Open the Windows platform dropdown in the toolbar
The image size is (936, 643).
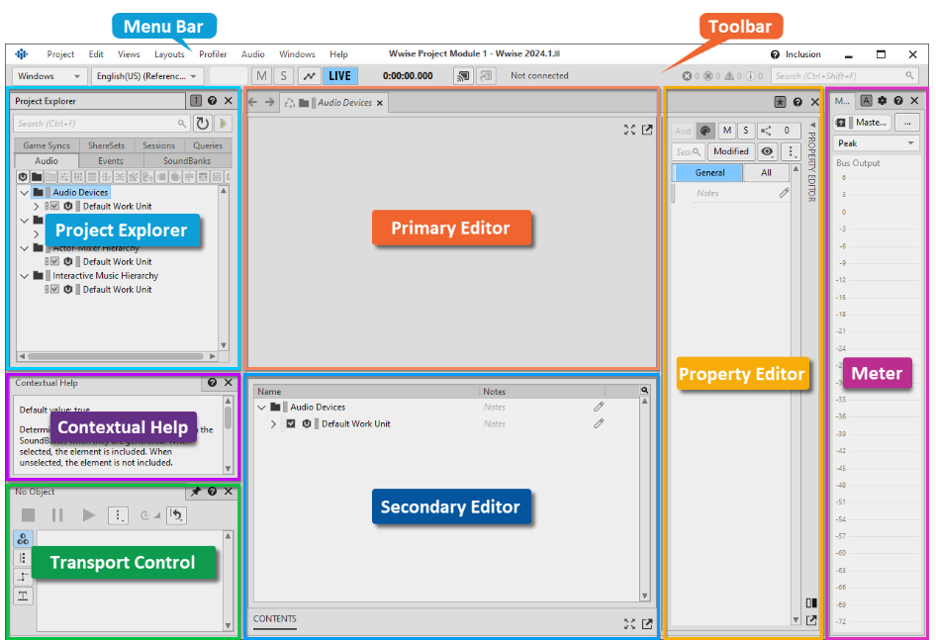coord(48,76)
